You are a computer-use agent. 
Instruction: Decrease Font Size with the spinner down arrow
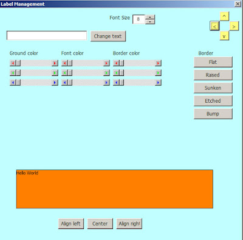click(150, 22)
